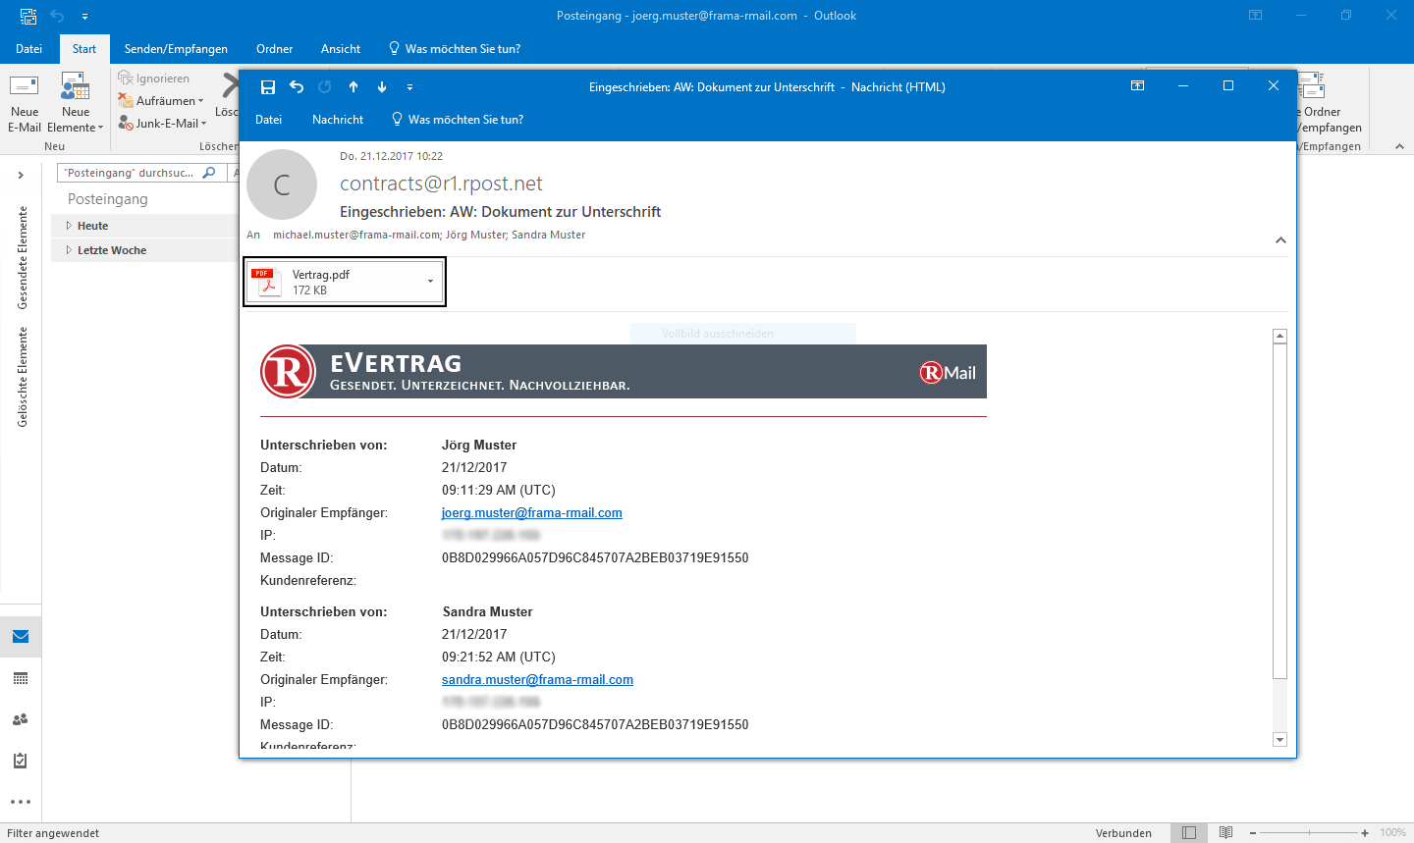Click the Posteingang heading
The image size is (1414, 843).
pos(108,199)
